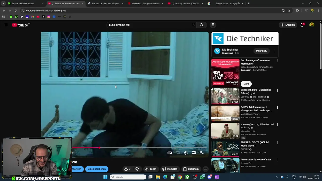Open options for EMP1RE DENYA video
Screen dimensions: 322x181
pos(277,143)
